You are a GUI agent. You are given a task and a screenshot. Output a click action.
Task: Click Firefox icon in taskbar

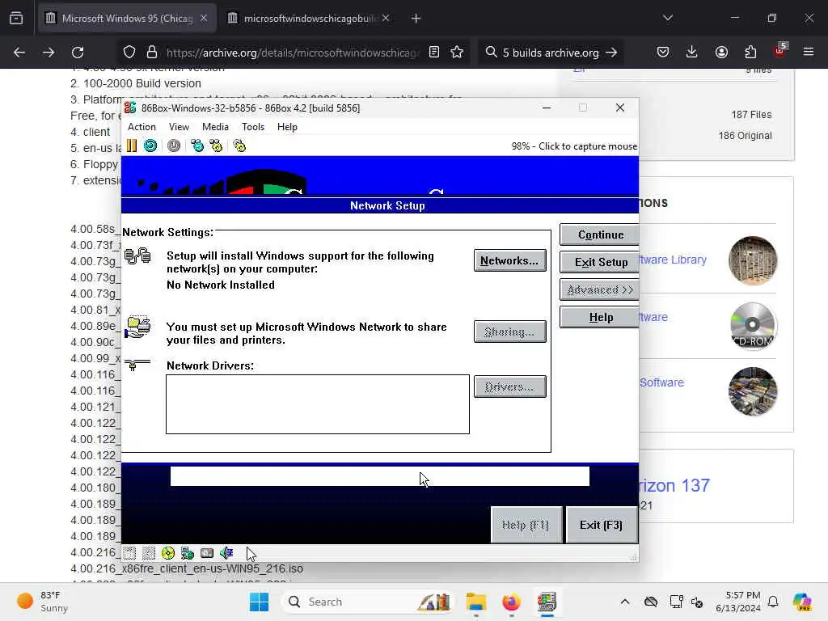511,602
